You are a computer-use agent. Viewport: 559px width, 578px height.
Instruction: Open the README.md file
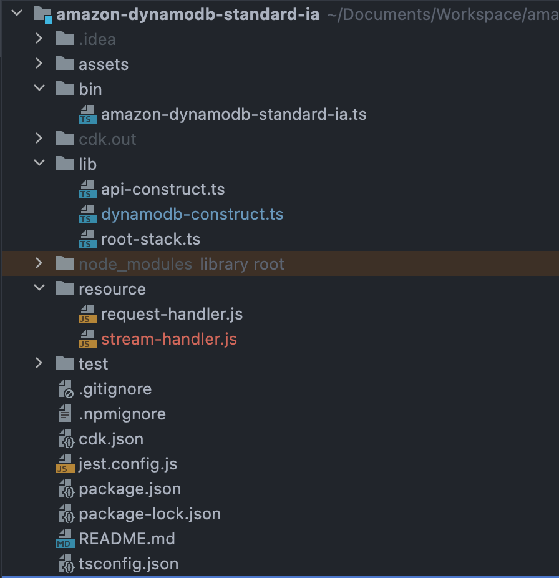pyautogui.click(x=127, y=539)
